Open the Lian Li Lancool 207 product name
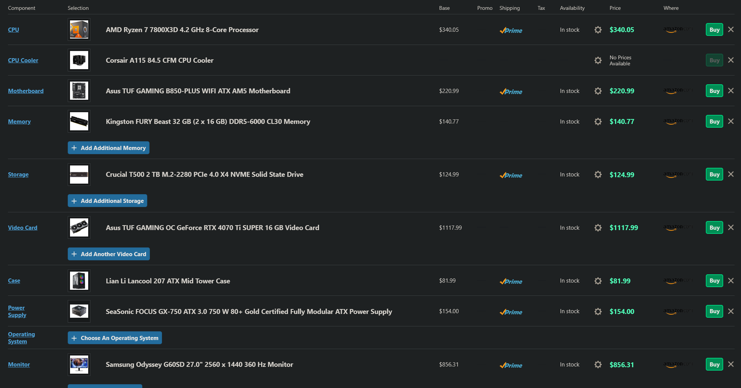The image size is (741, 388). click(168, 281)
